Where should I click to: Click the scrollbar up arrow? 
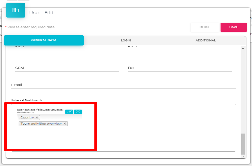coord(243,48)
